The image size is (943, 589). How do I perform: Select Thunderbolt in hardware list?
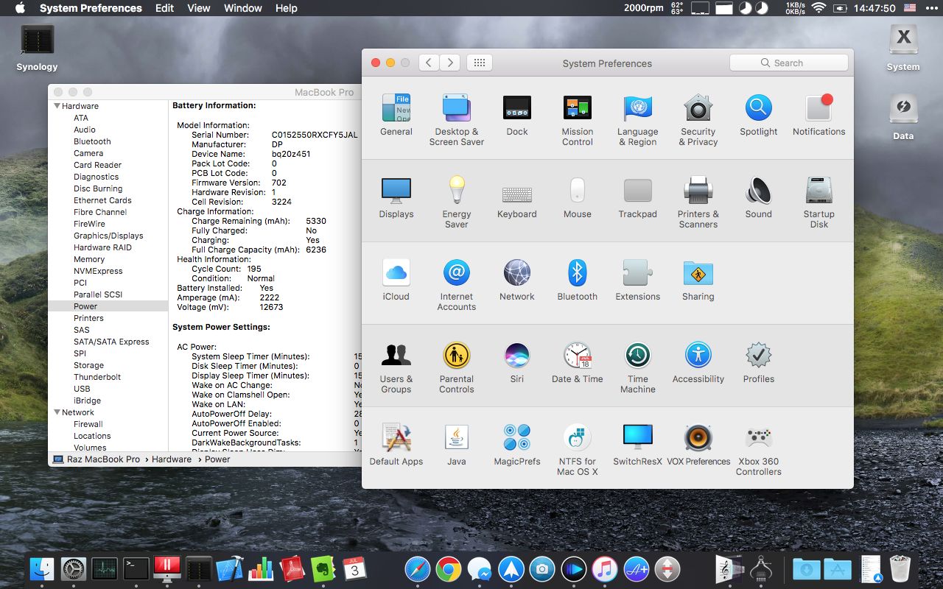pyautogui.click(x=97, y=377)
